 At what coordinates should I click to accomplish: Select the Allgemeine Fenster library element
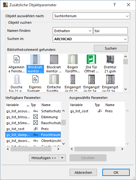[x=17, y=64]
